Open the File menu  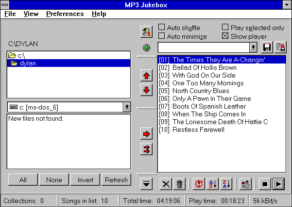[10, 14]
